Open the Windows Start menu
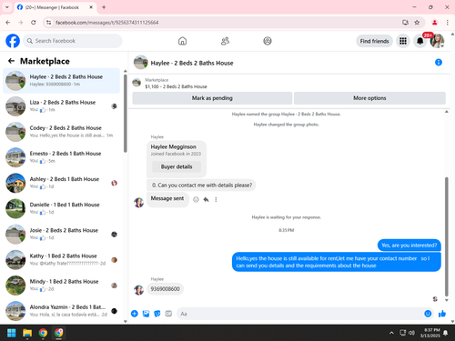This screenshot has height=341, width=455. click(x=12, y=333)
